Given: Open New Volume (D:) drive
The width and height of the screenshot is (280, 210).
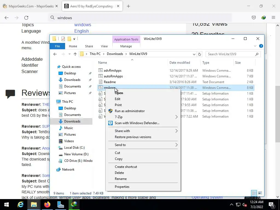Looking at the screenshot, I should (76, 154).
